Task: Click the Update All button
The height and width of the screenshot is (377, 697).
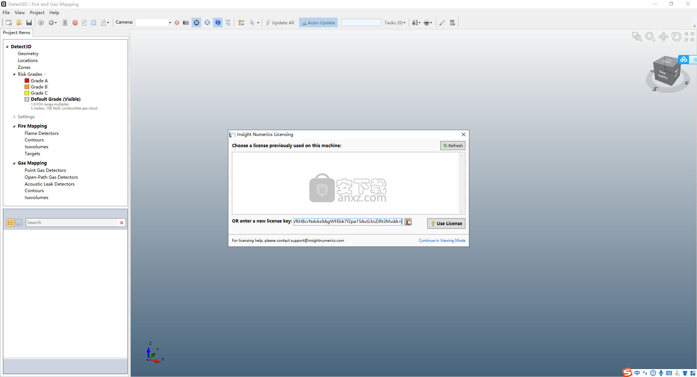Action: (x=280, y=22)
